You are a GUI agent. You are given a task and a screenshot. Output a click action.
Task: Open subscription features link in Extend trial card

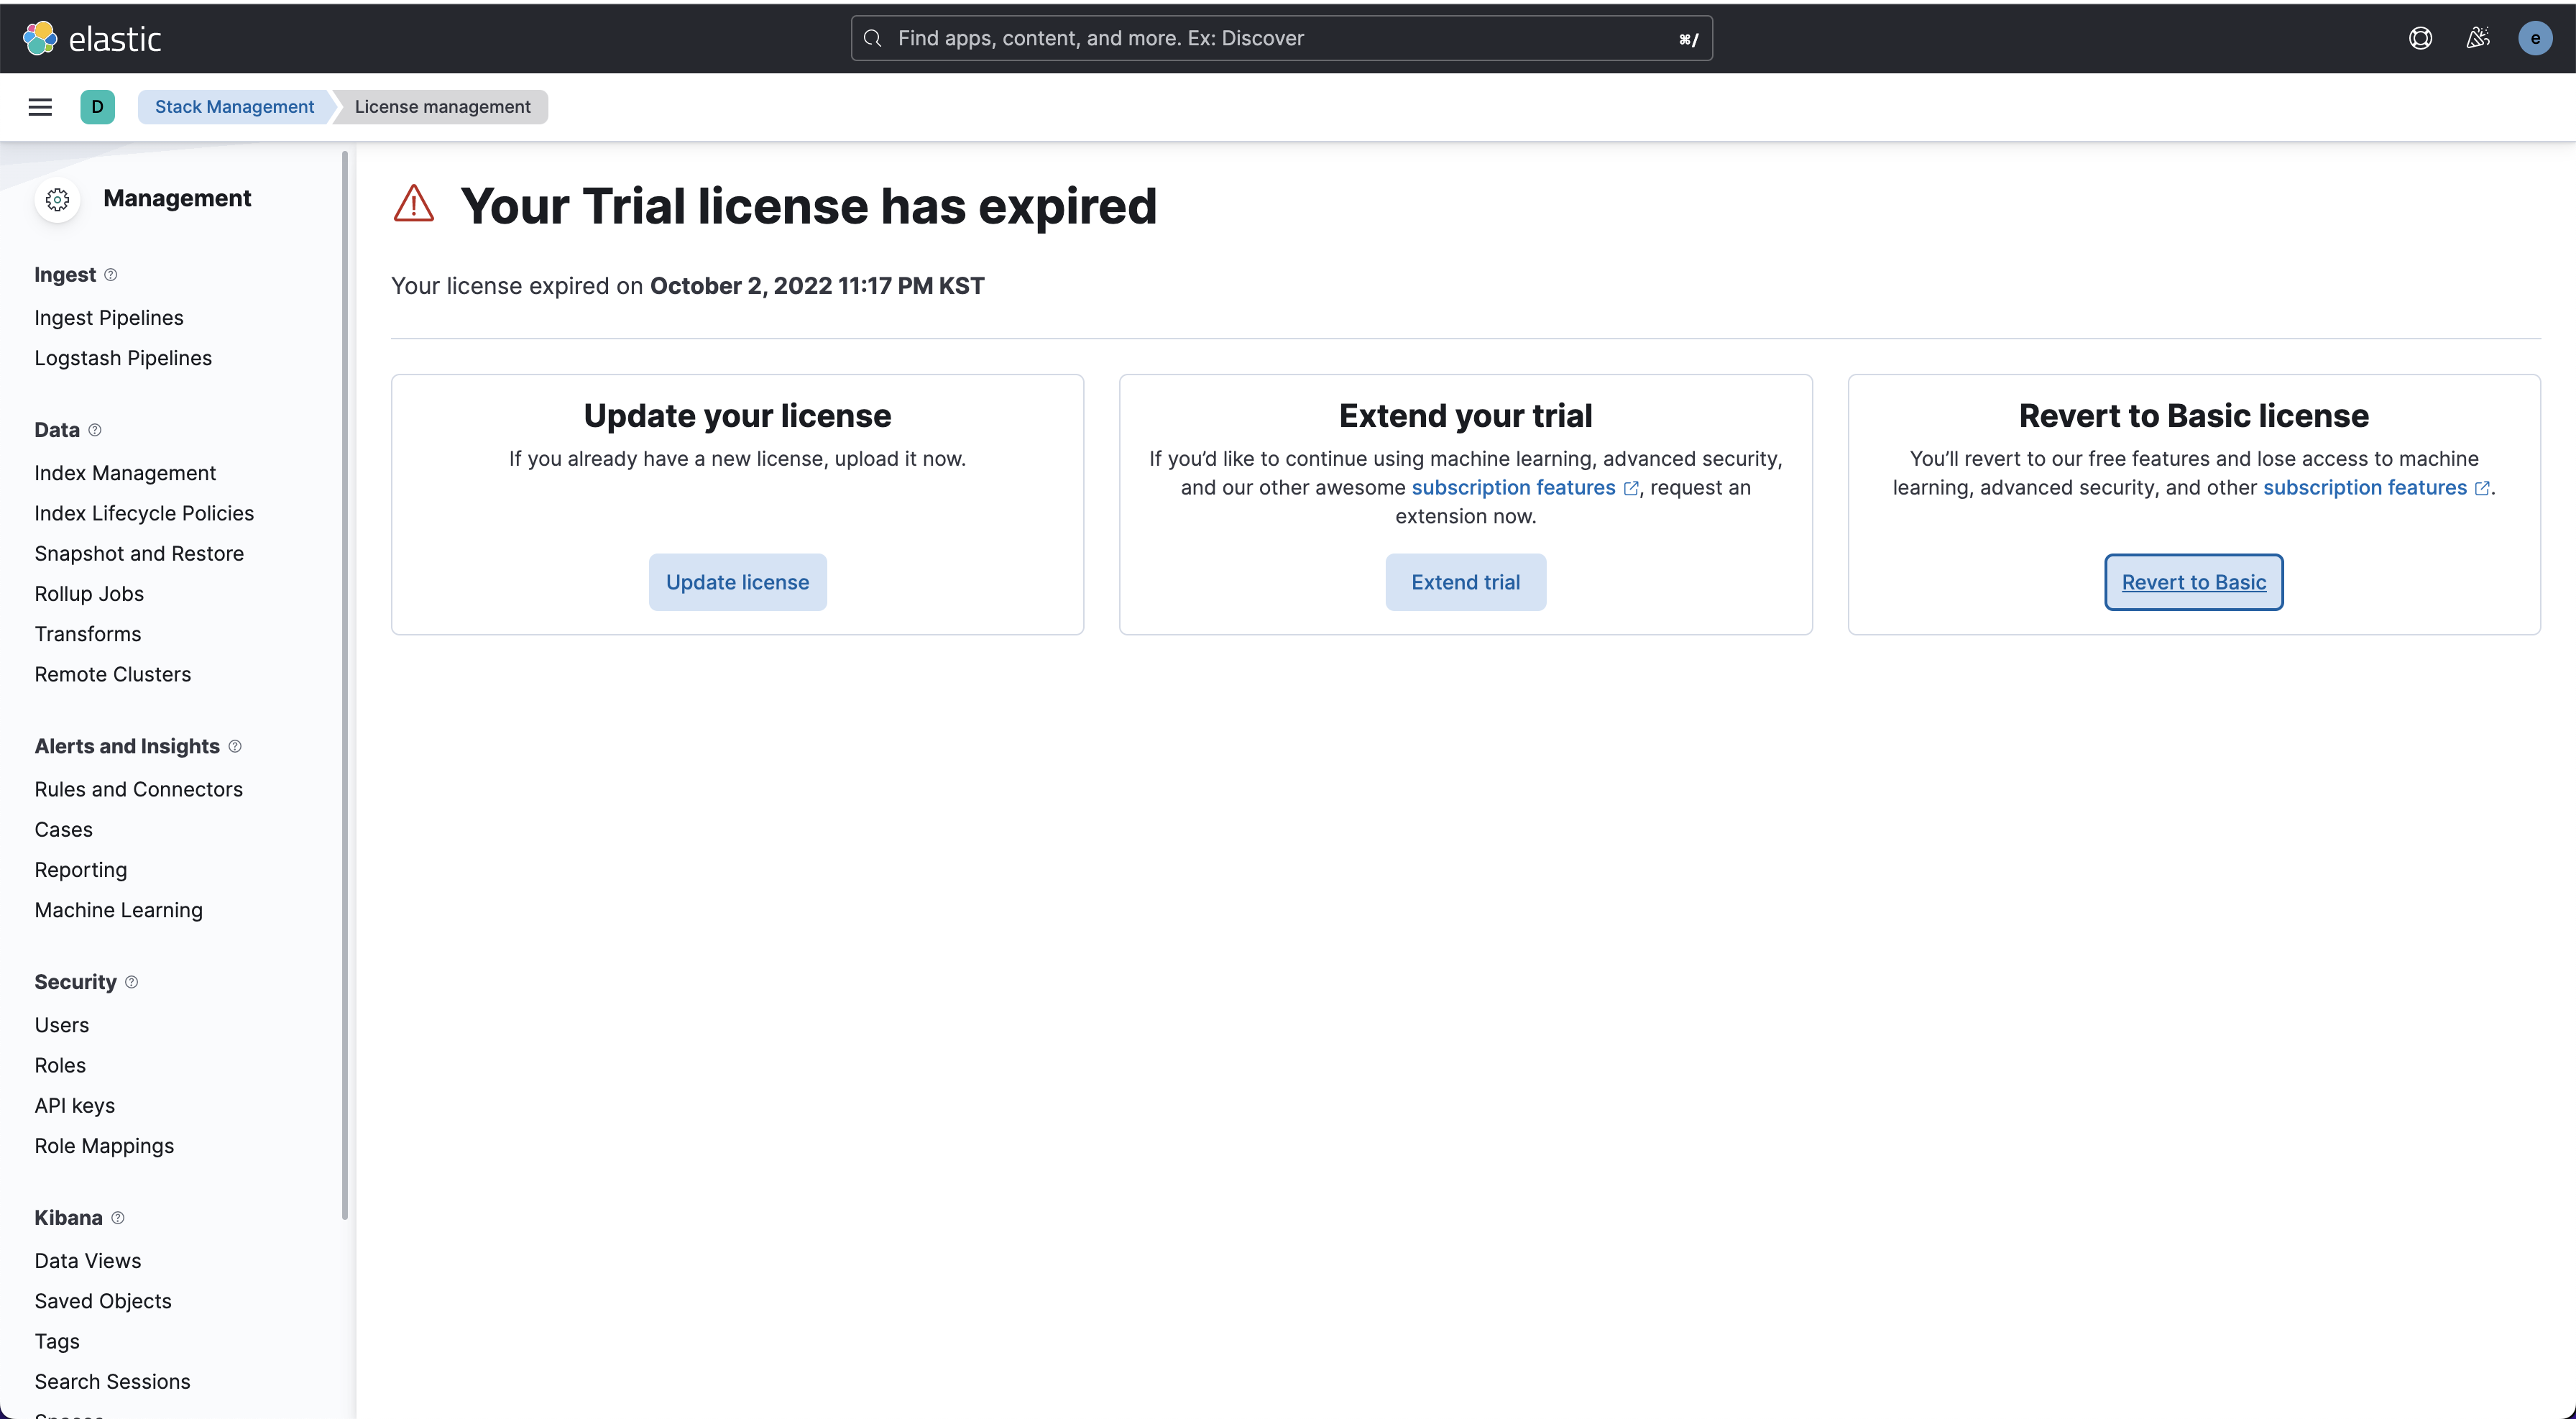click(x=1513, y=487)
